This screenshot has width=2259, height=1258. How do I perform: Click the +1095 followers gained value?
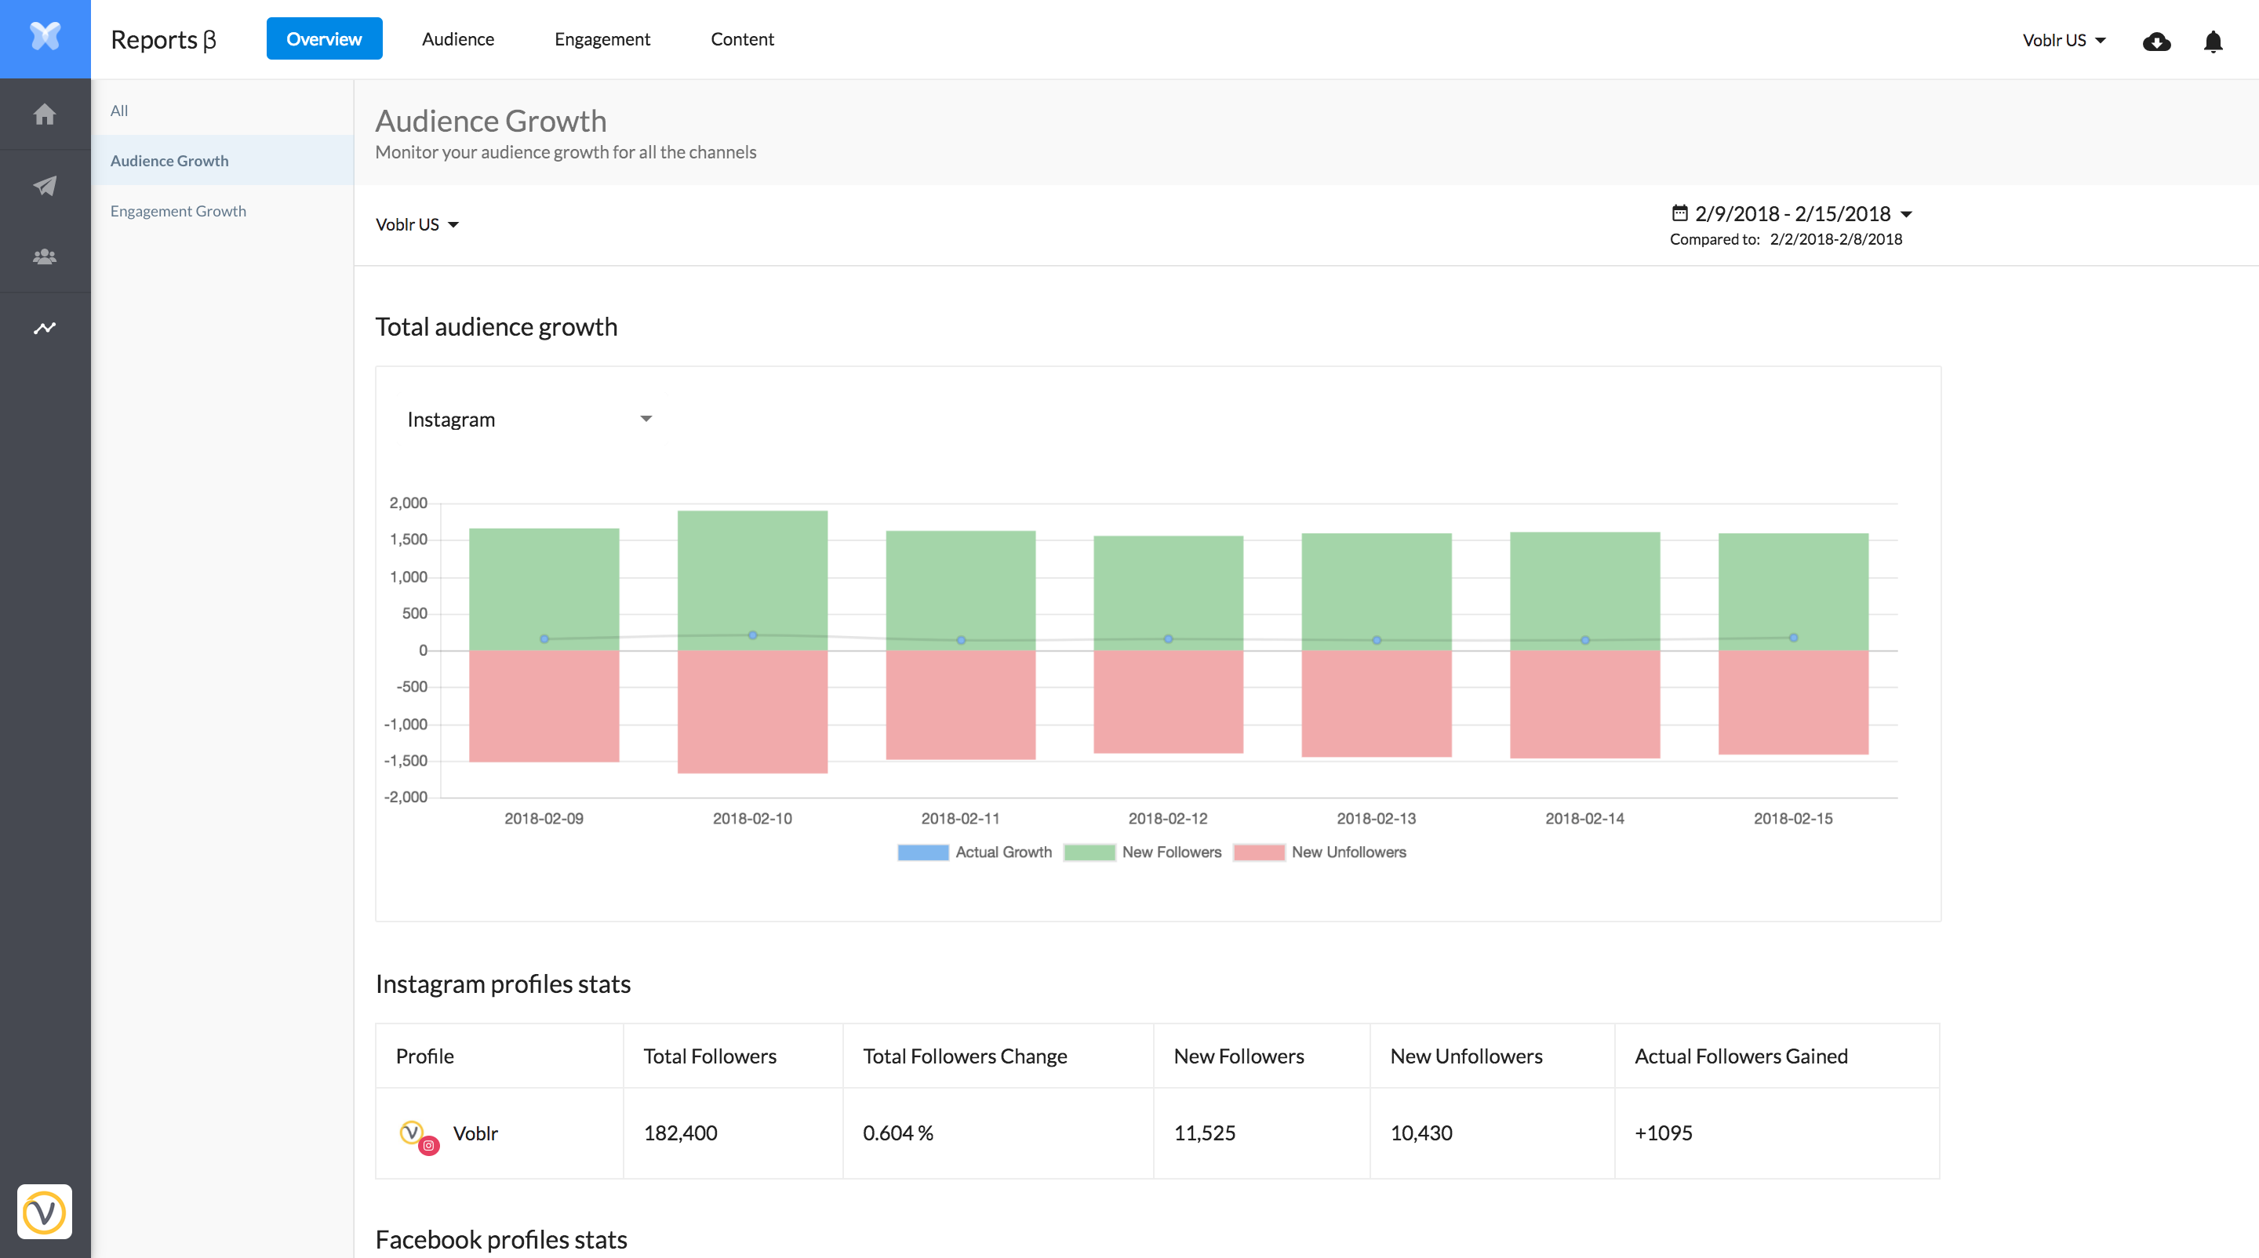(x=1664, y=1133)
